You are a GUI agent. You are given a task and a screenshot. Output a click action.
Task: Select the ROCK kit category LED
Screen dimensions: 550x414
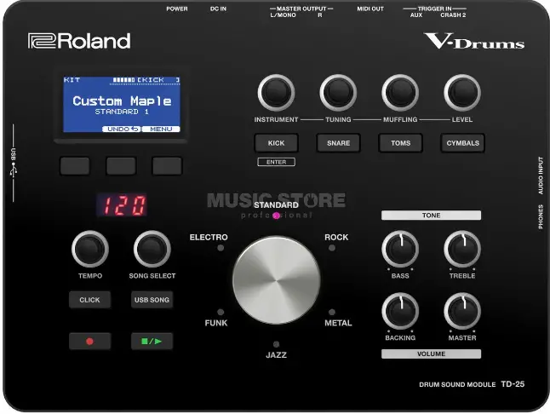[331, 248]
